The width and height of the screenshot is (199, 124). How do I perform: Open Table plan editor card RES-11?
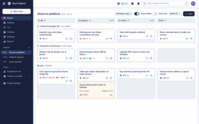pos(96,75)
